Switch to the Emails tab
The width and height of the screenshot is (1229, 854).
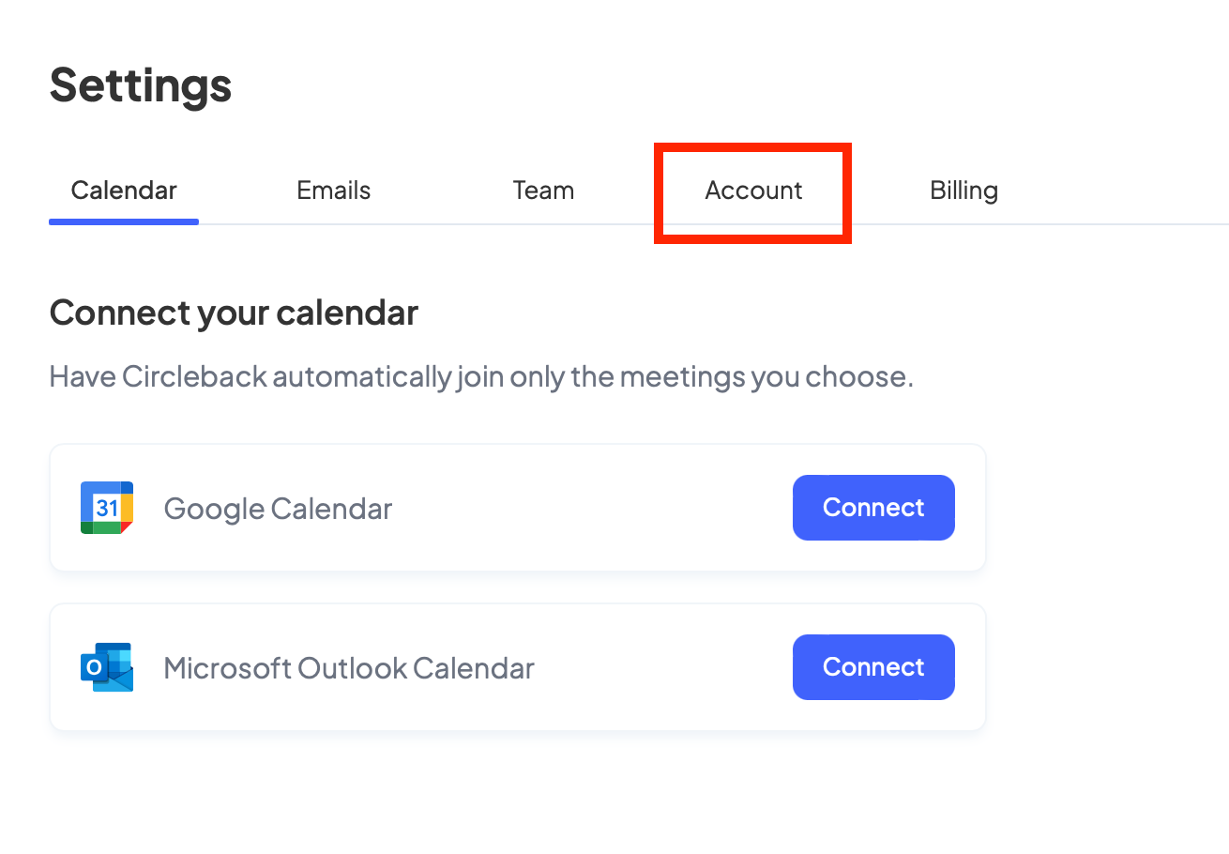[x=334, y=191]
